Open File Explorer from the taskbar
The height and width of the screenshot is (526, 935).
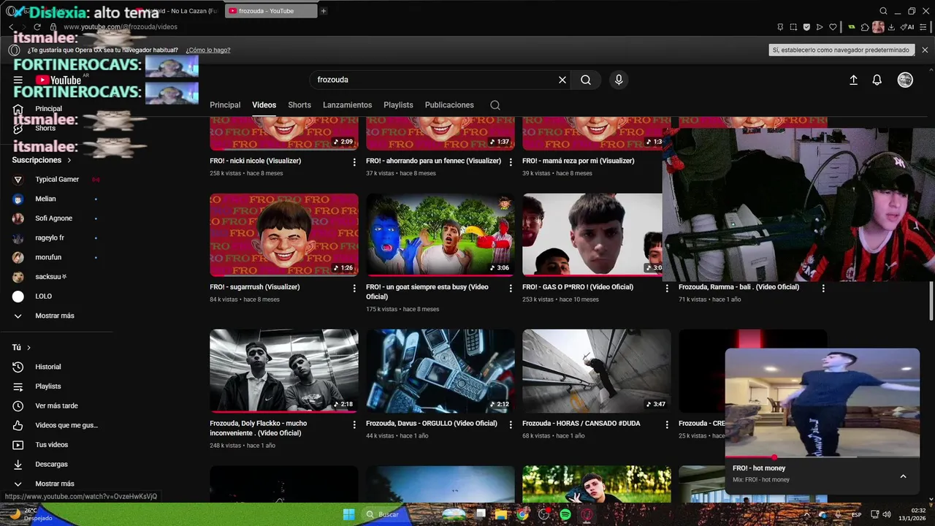[501, 514]
